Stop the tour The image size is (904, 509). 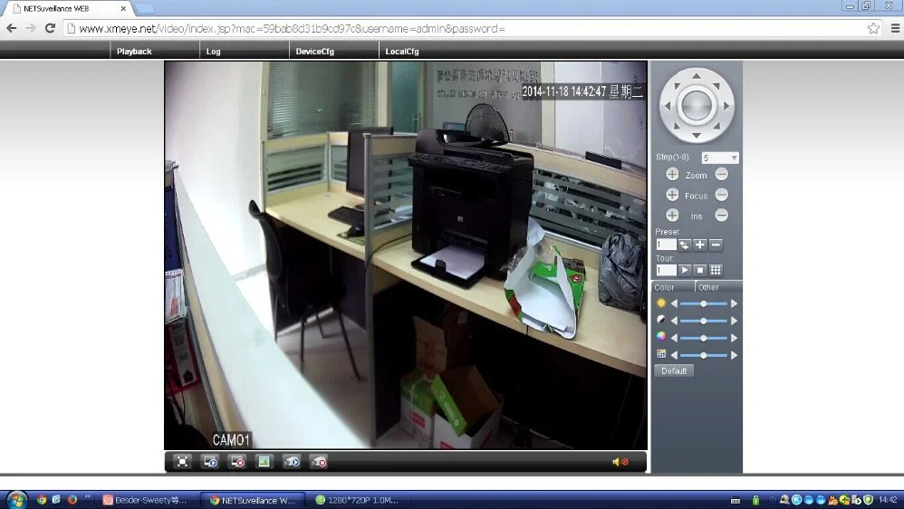point(699,271)
